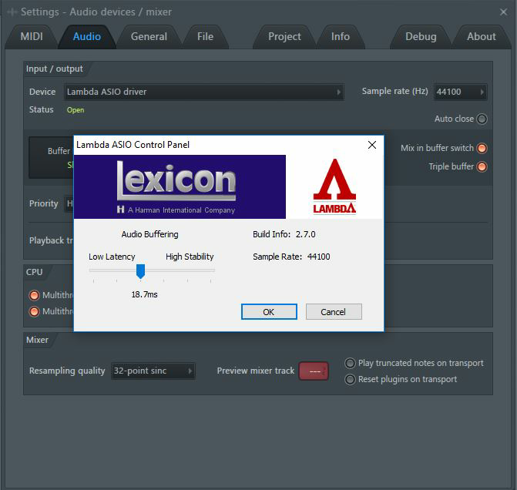Screen dimensions: 517x490
Task: Open the General settings tab
Action: click(x=149, y=37)
